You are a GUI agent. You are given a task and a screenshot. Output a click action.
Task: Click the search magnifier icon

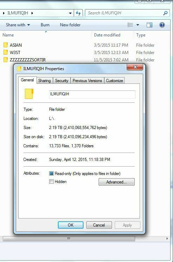tap(165, 13)
